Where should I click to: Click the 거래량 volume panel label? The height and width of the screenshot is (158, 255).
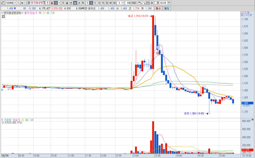[7, 120]
